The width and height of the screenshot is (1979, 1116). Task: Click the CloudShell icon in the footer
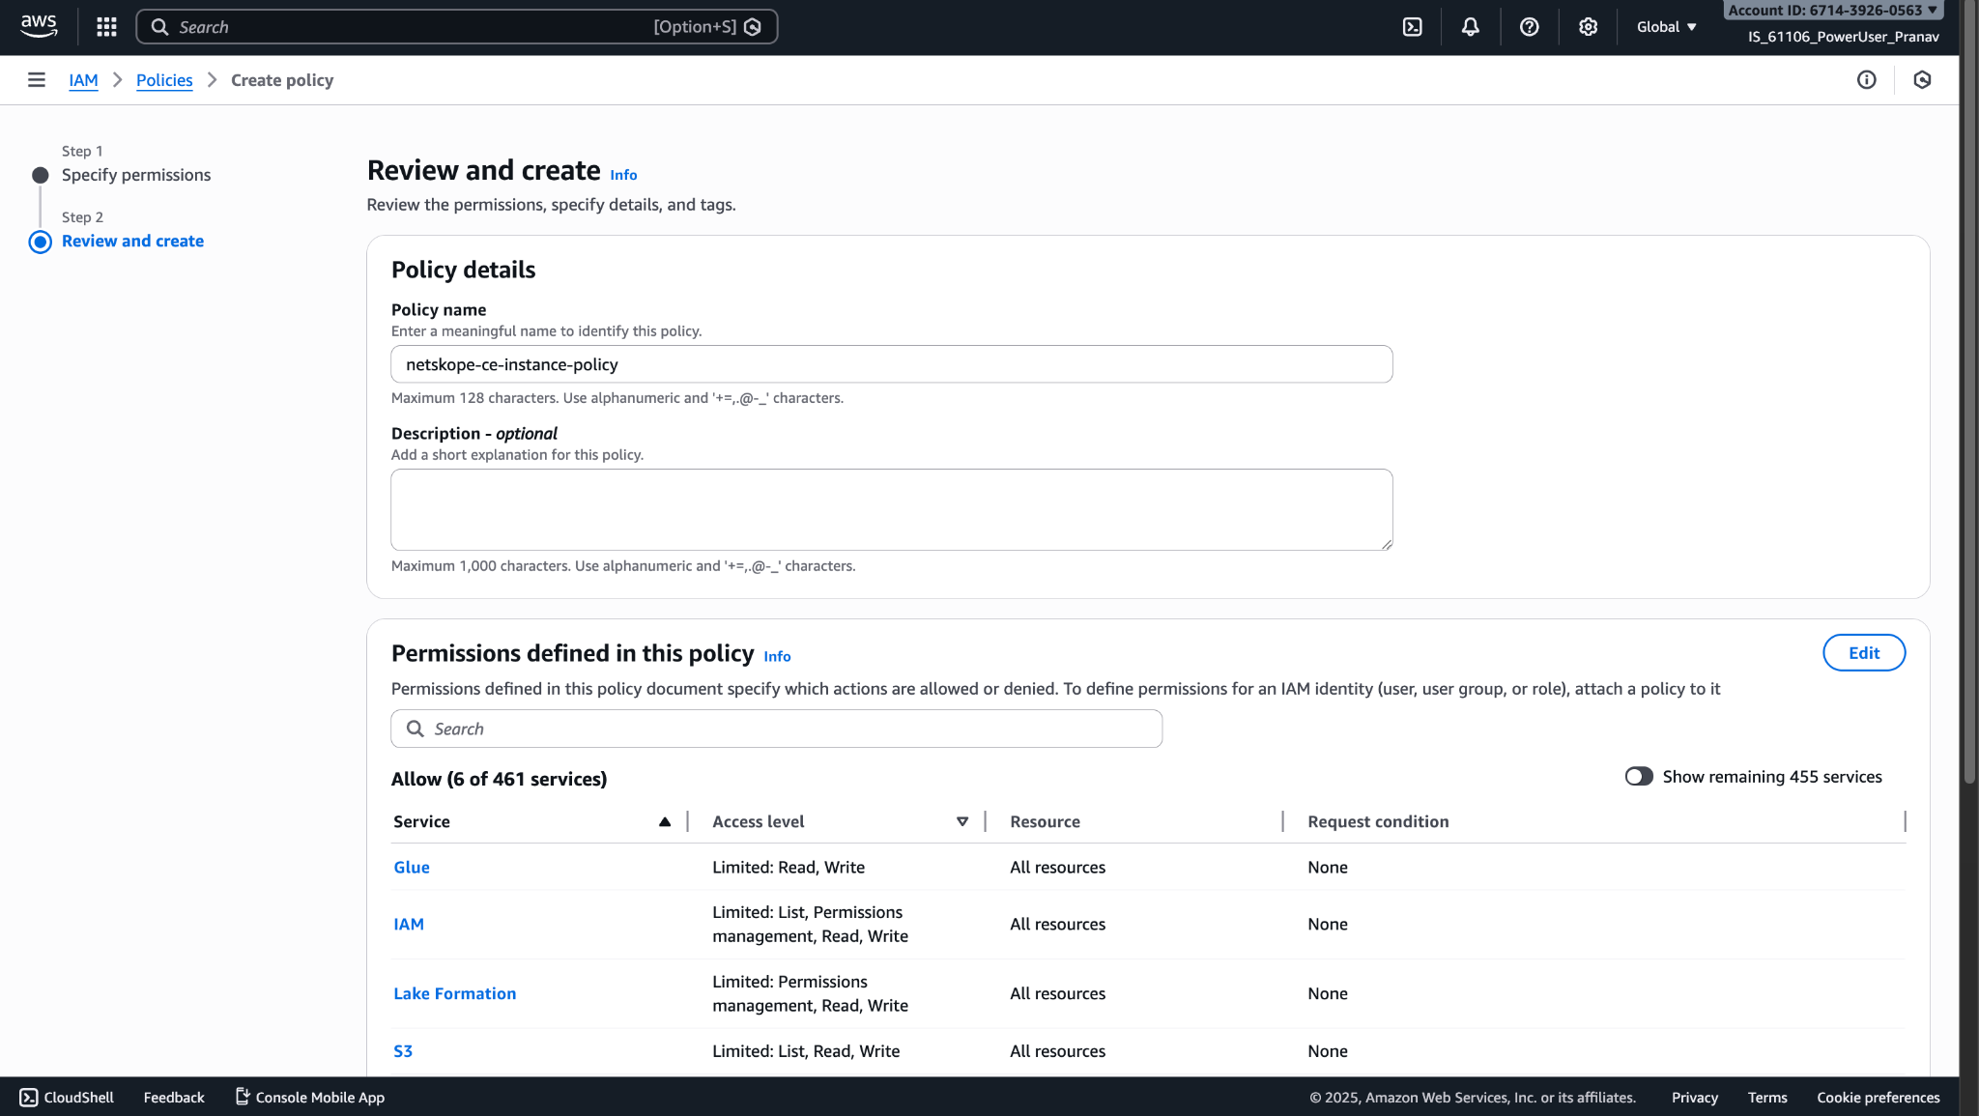pos(29,1097)
